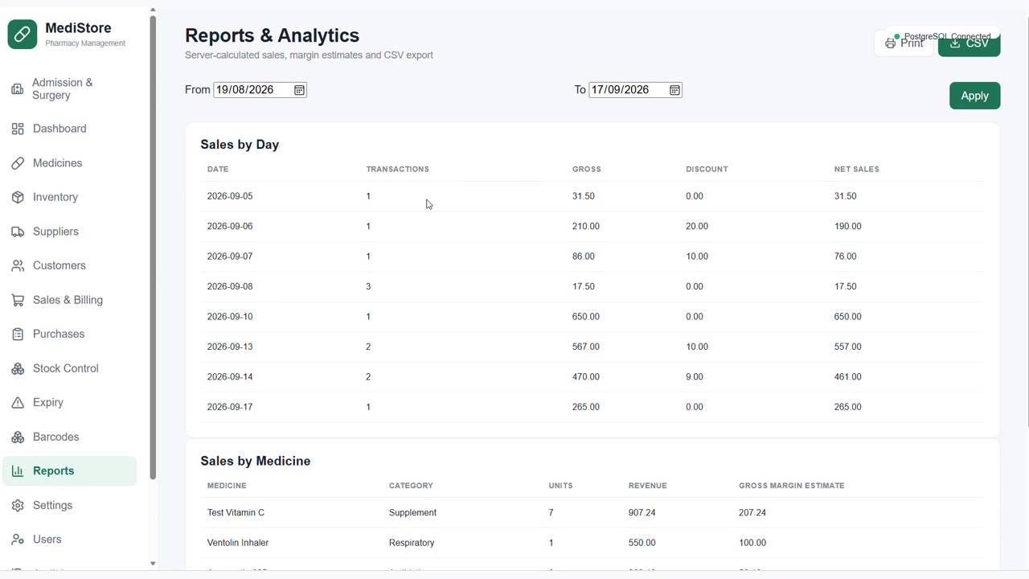Screen dimensions: 1029x579
Task: Open the Stock Control page
Action: 70,368
